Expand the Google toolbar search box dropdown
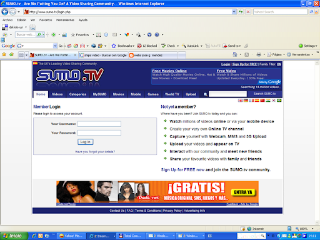Image resolution: width=320 pixels, height=240 pixels. tap(55, 46)
